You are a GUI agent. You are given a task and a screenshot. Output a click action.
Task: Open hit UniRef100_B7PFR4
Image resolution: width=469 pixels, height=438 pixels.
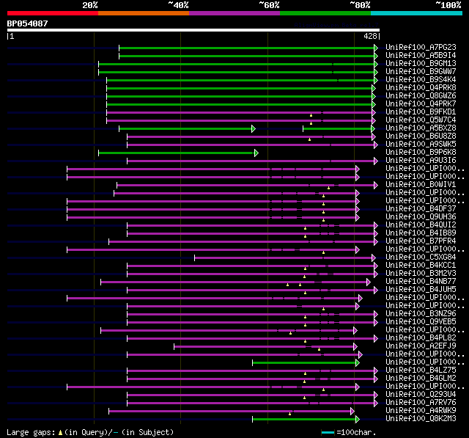coord(421,241)
